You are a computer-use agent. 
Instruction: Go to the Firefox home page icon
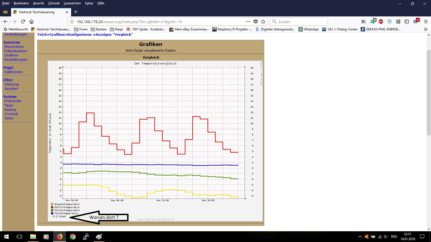(x=32, y=22)
